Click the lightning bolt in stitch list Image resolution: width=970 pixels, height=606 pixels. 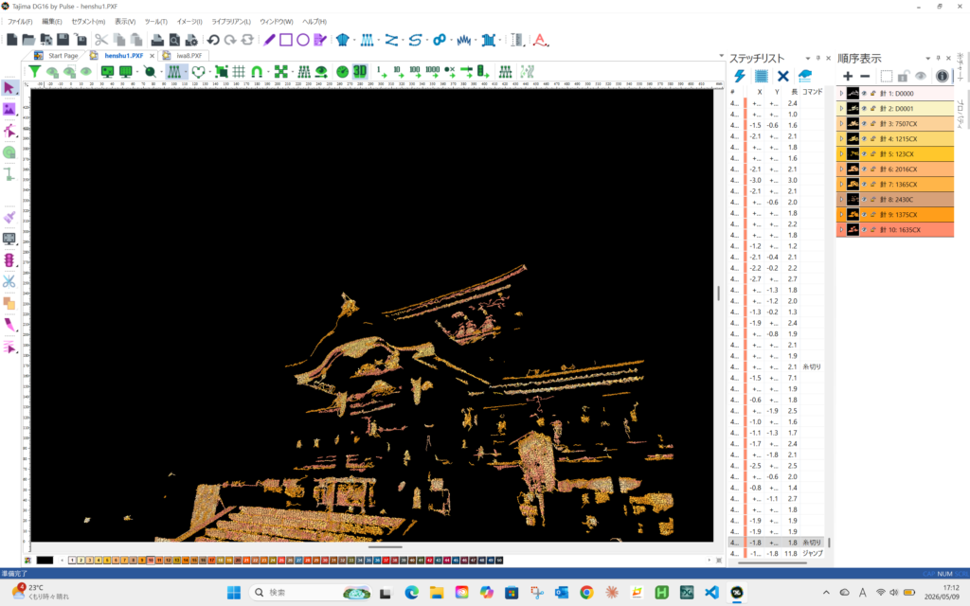(740, 76)
